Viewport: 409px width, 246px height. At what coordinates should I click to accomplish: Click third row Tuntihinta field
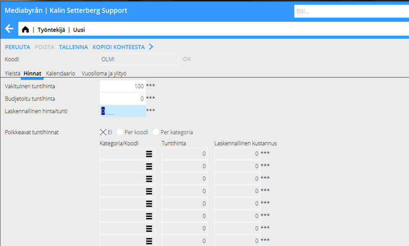[x=185, y=179]
